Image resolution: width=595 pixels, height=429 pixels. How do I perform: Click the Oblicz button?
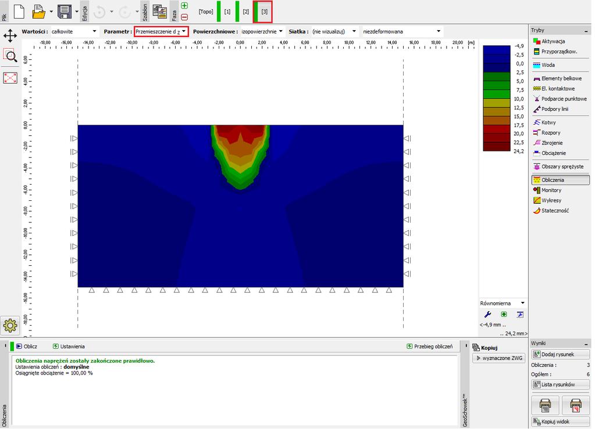[x=27, y=347]
